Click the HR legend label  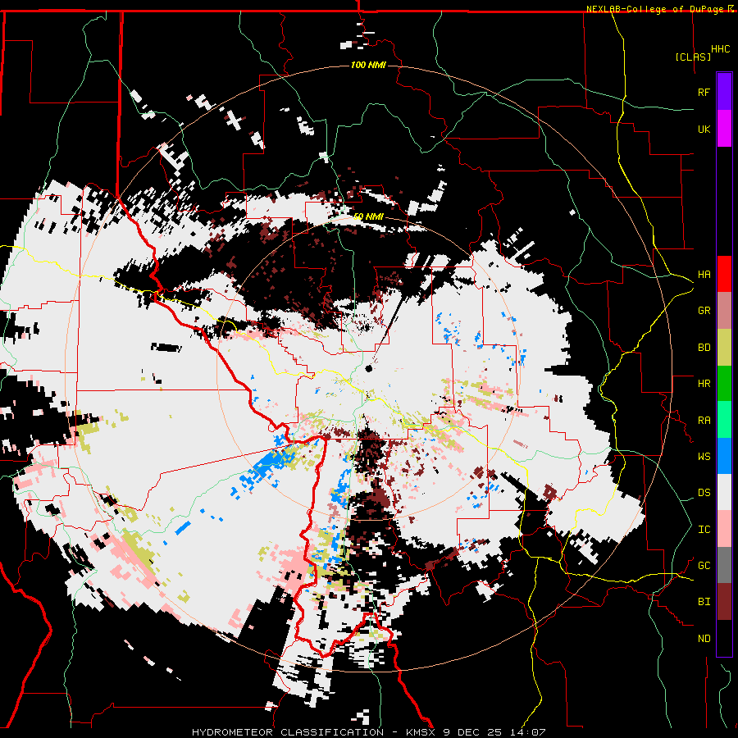(x=704, y=384)
